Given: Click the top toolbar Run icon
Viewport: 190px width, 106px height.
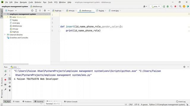Looking at the screenshot, I should pyautogui.click(x=164, y=6).
